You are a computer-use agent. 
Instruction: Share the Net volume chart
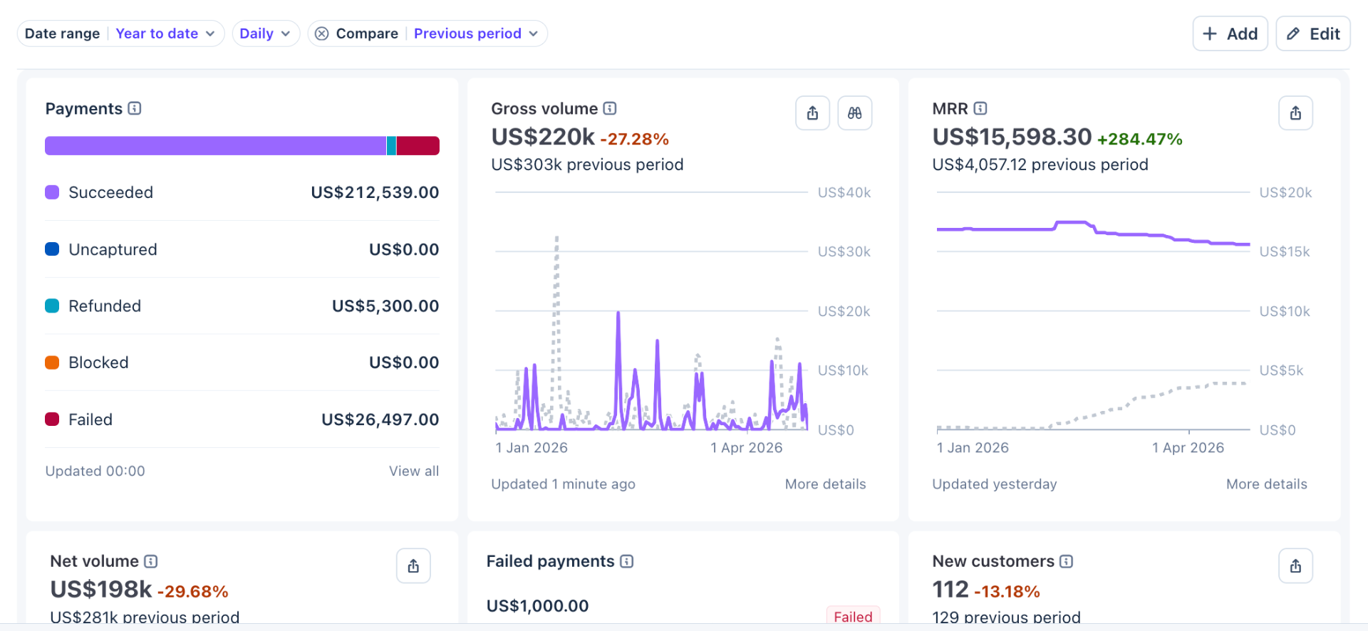click(413, 566)
